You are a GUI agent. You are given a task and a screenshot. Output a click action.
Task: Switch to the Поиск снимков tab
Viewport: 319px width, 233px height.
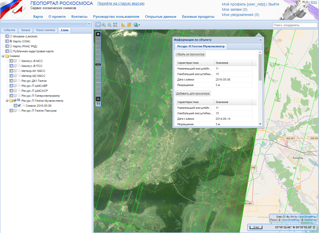click(46, 30)
